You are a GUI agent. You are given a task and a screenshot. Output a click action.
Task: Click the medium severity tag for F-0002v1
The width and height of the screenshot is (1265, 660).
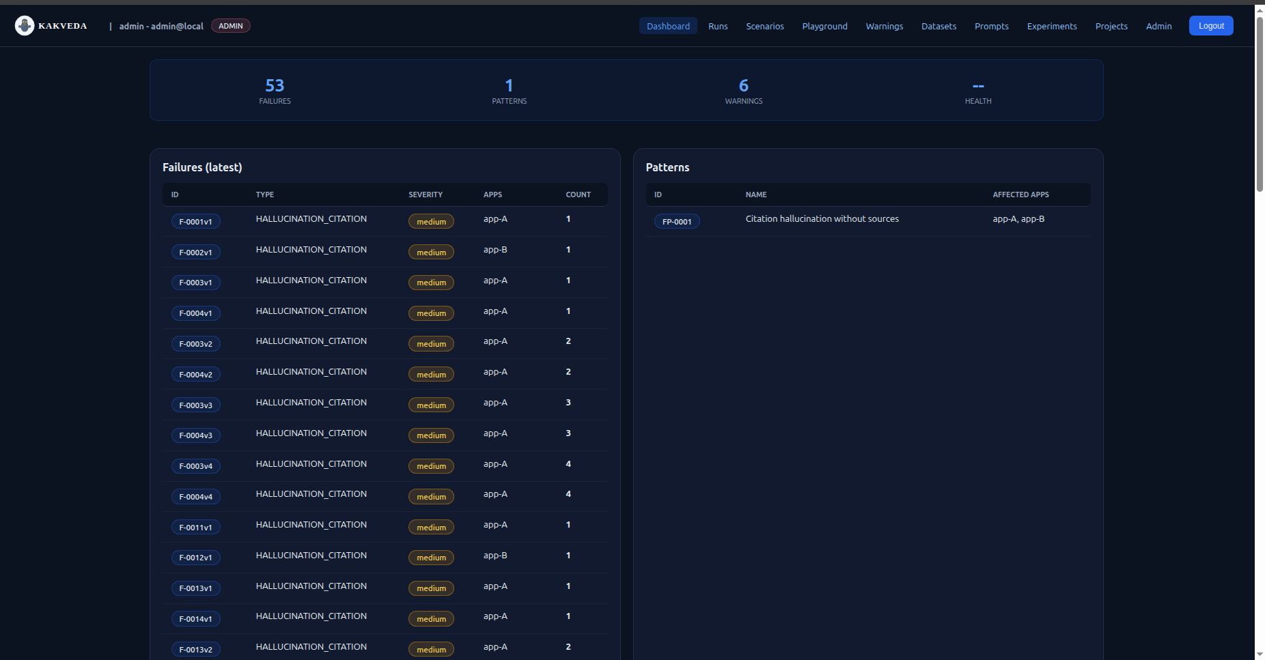(x=431, y=253)
